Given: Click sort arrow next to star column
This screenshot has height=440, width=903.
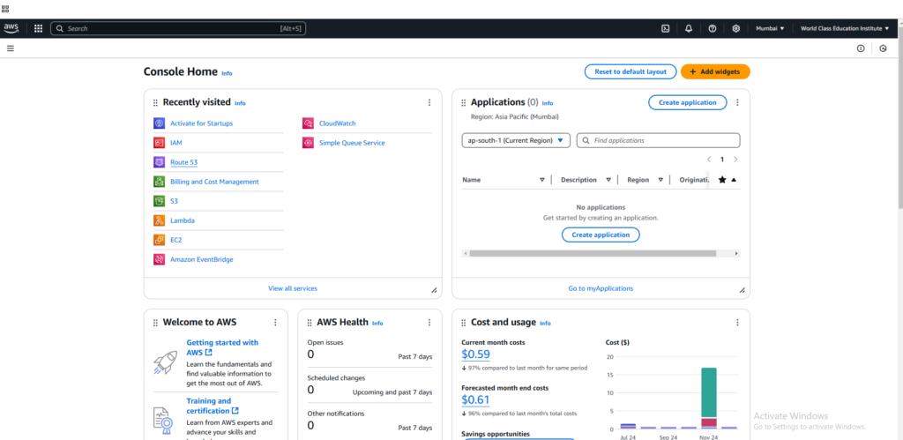Looking at the screenshot, I should (x=734, y=180).
